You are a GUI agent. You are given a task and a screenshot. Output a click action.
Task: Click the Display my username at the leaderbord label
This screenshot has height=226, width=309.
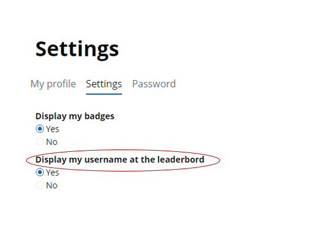(120, 160)
